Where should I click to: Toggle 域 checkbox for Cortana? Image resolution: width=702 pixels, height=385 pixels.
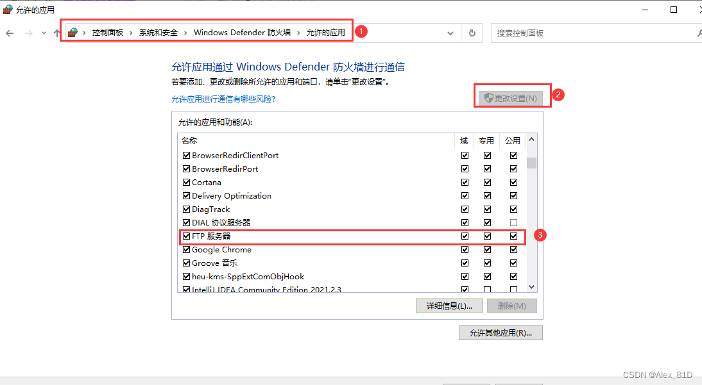[465, 183]
